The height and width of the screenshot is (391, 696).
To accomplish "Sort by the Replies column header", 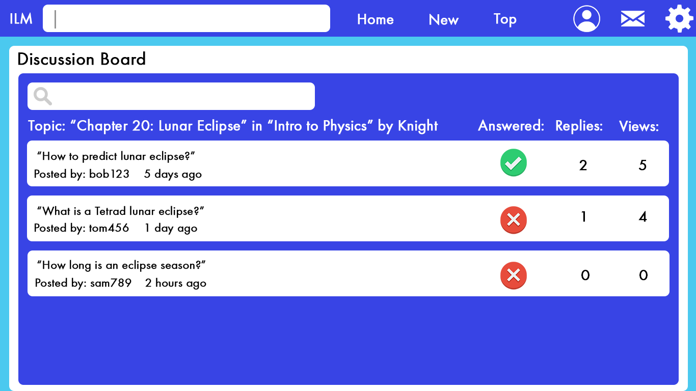I will (579, 126).
